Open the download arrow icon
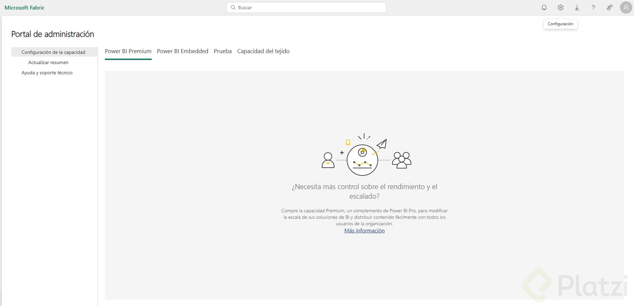The image size is (634, 306). coord(577,7)
